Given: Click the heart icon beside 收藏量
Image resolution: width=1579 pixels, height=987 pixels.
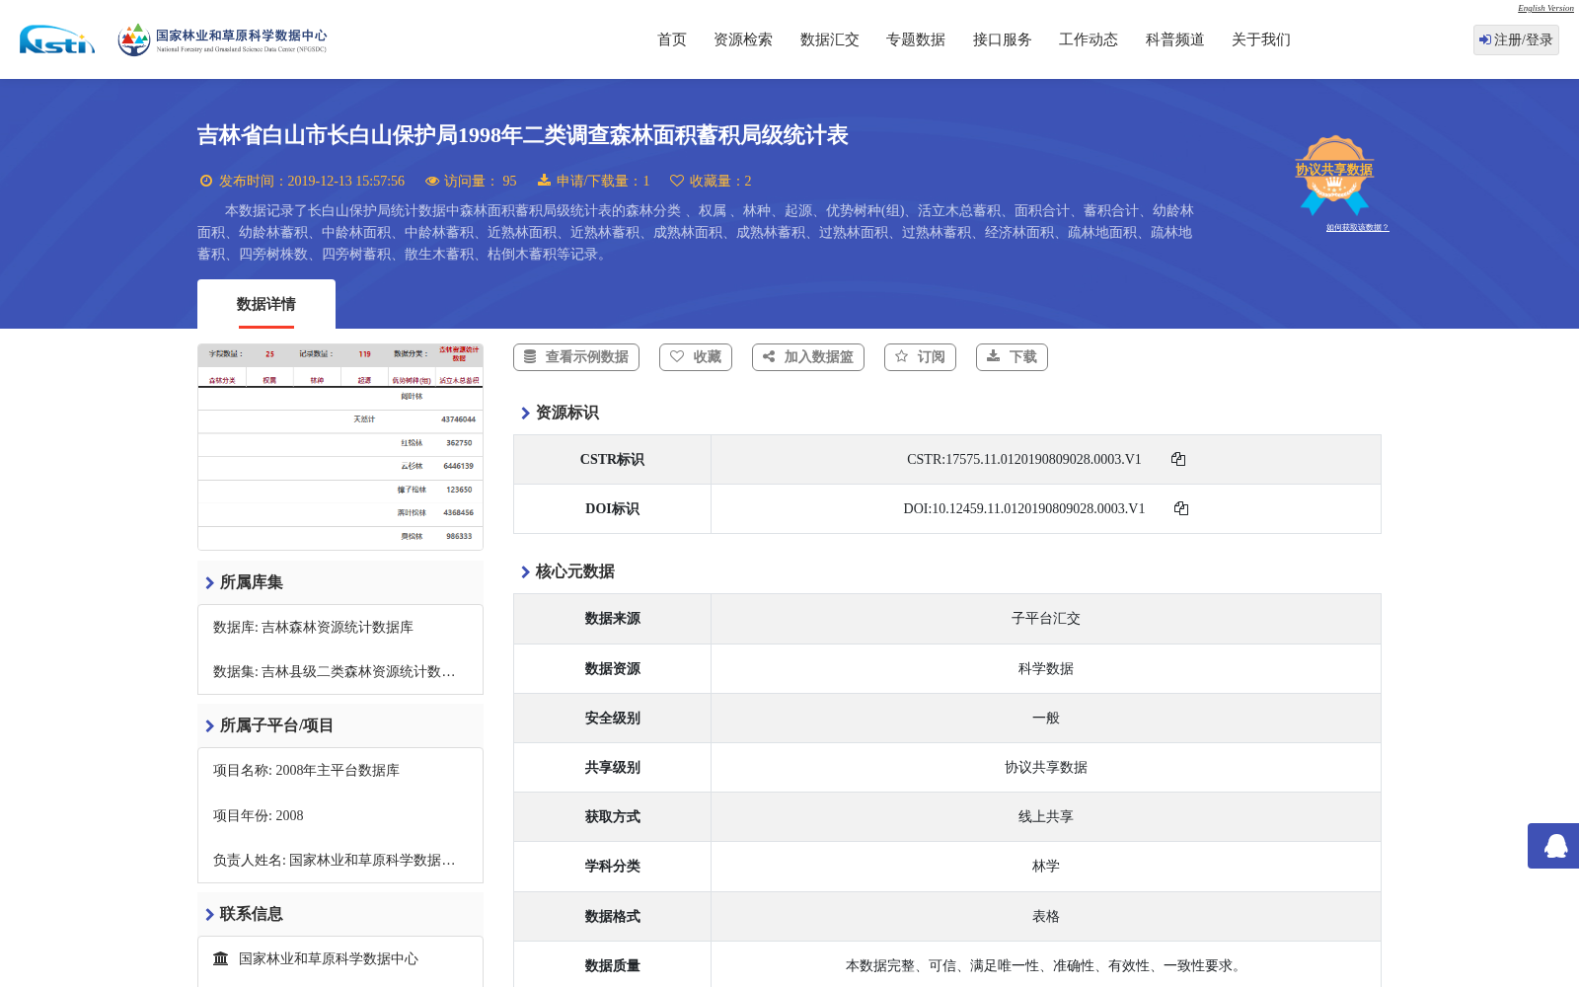Looking at the screenshot, I should pyautogui.click(x=677, y=181).
